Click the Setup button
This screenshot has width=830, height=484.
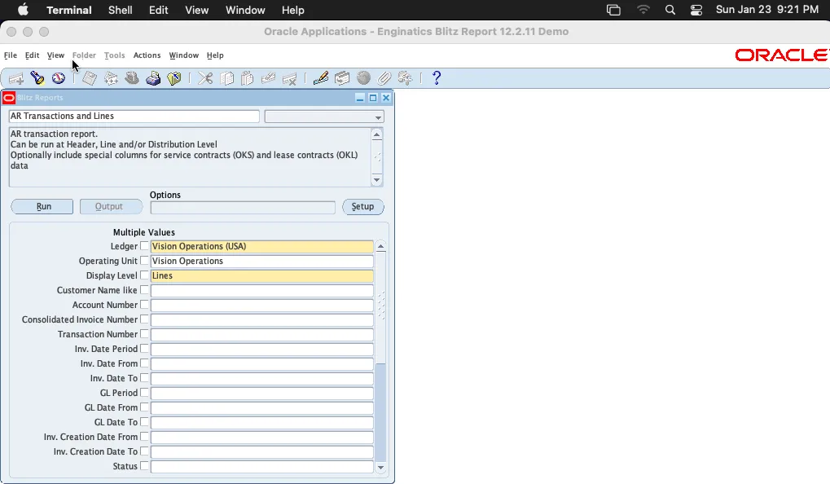[363, 206]
